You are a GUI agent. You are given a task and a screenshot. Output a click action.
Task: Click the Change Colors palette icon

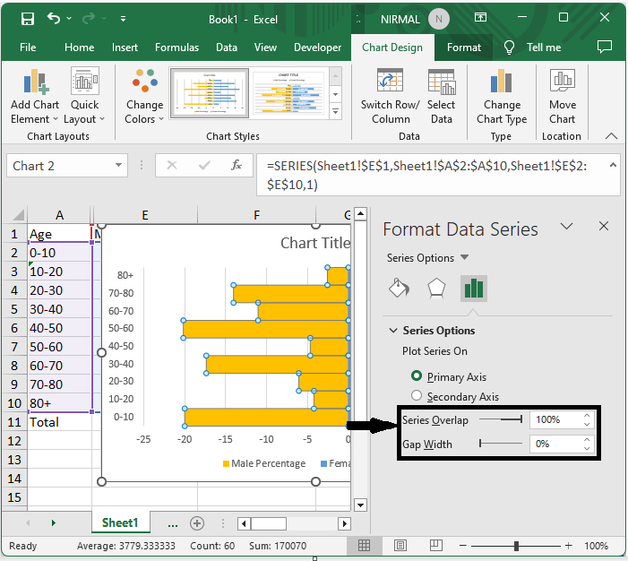(x=144, y=83)
